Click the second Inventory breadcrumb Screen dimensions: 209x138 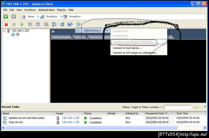click(x=75, y=17)
